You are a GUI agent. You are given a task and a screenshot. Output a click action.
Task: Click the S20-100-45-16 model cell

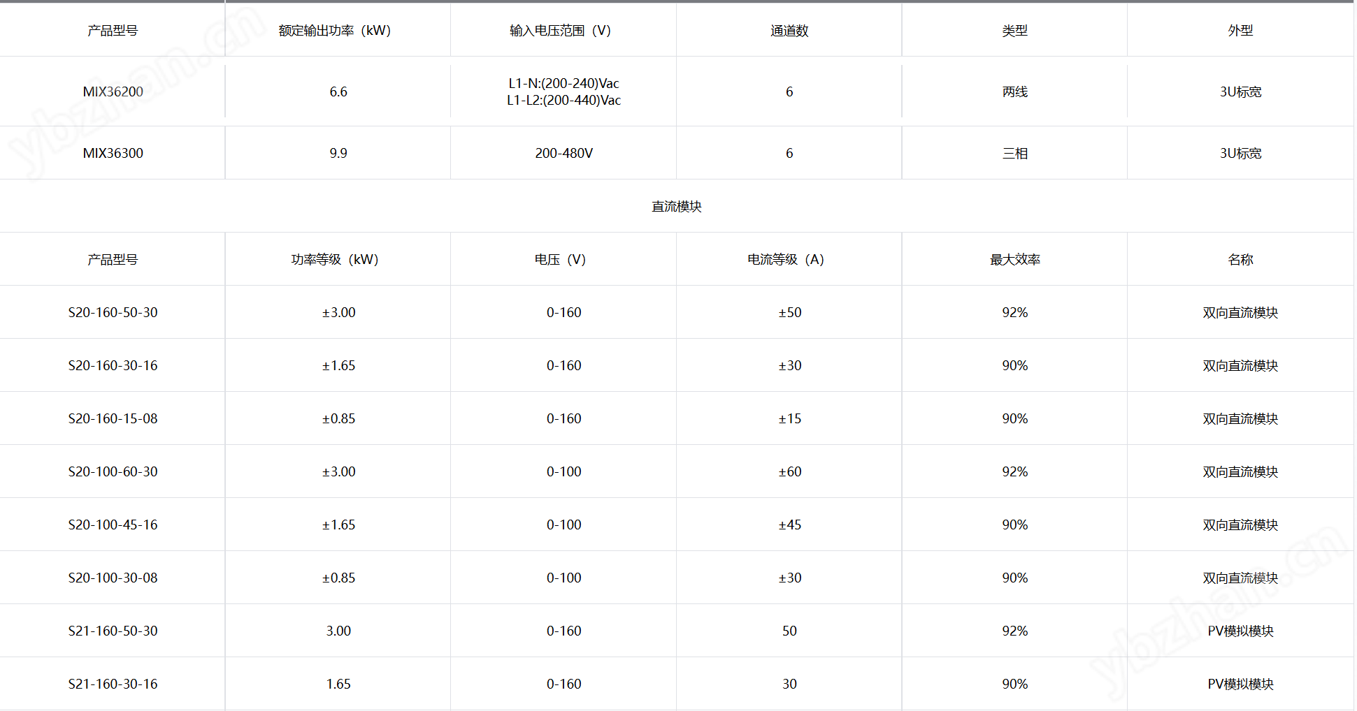click(113, 525)
